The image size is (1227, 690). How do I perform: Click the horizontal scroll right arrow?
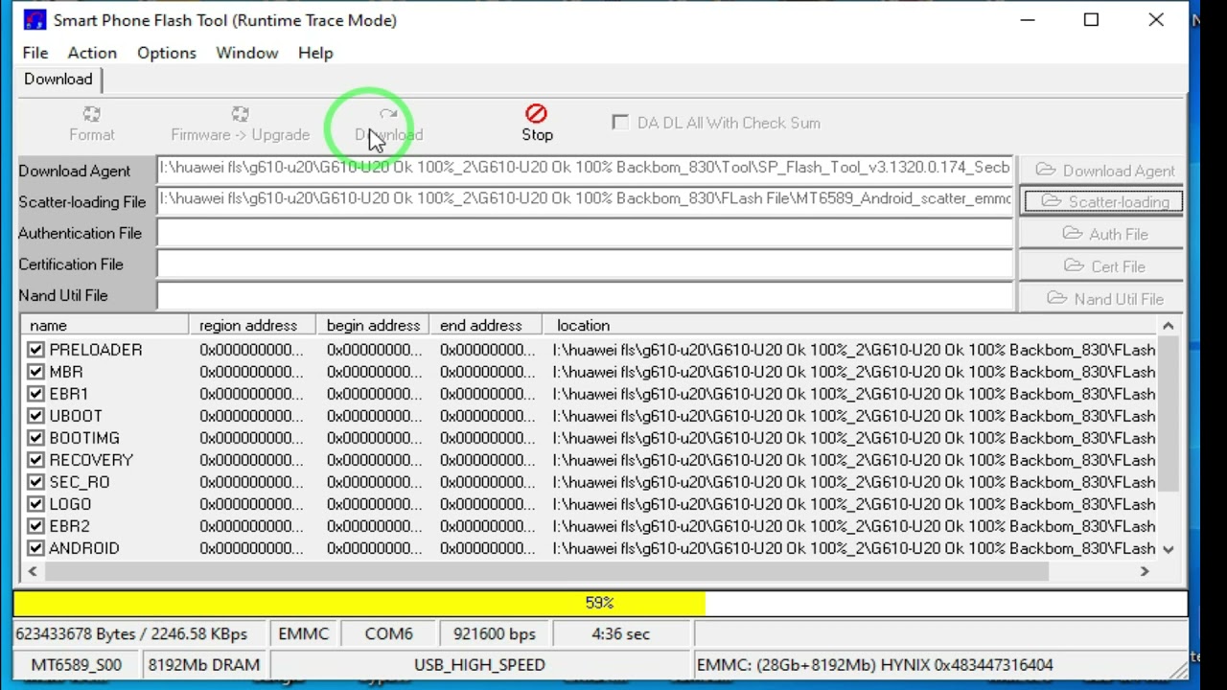coord(1145,571)
